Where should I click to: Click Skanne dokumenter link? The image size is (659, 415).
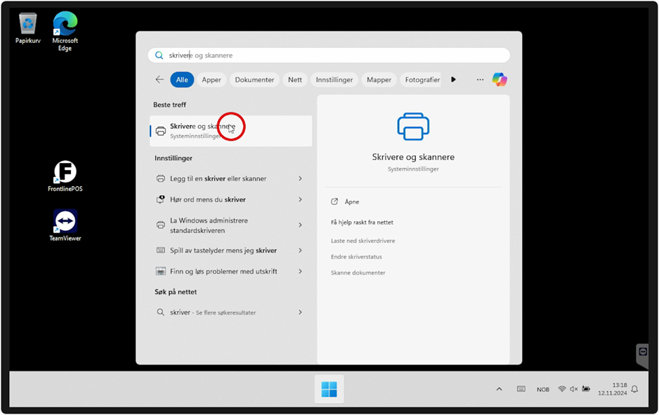pos(358,272)
